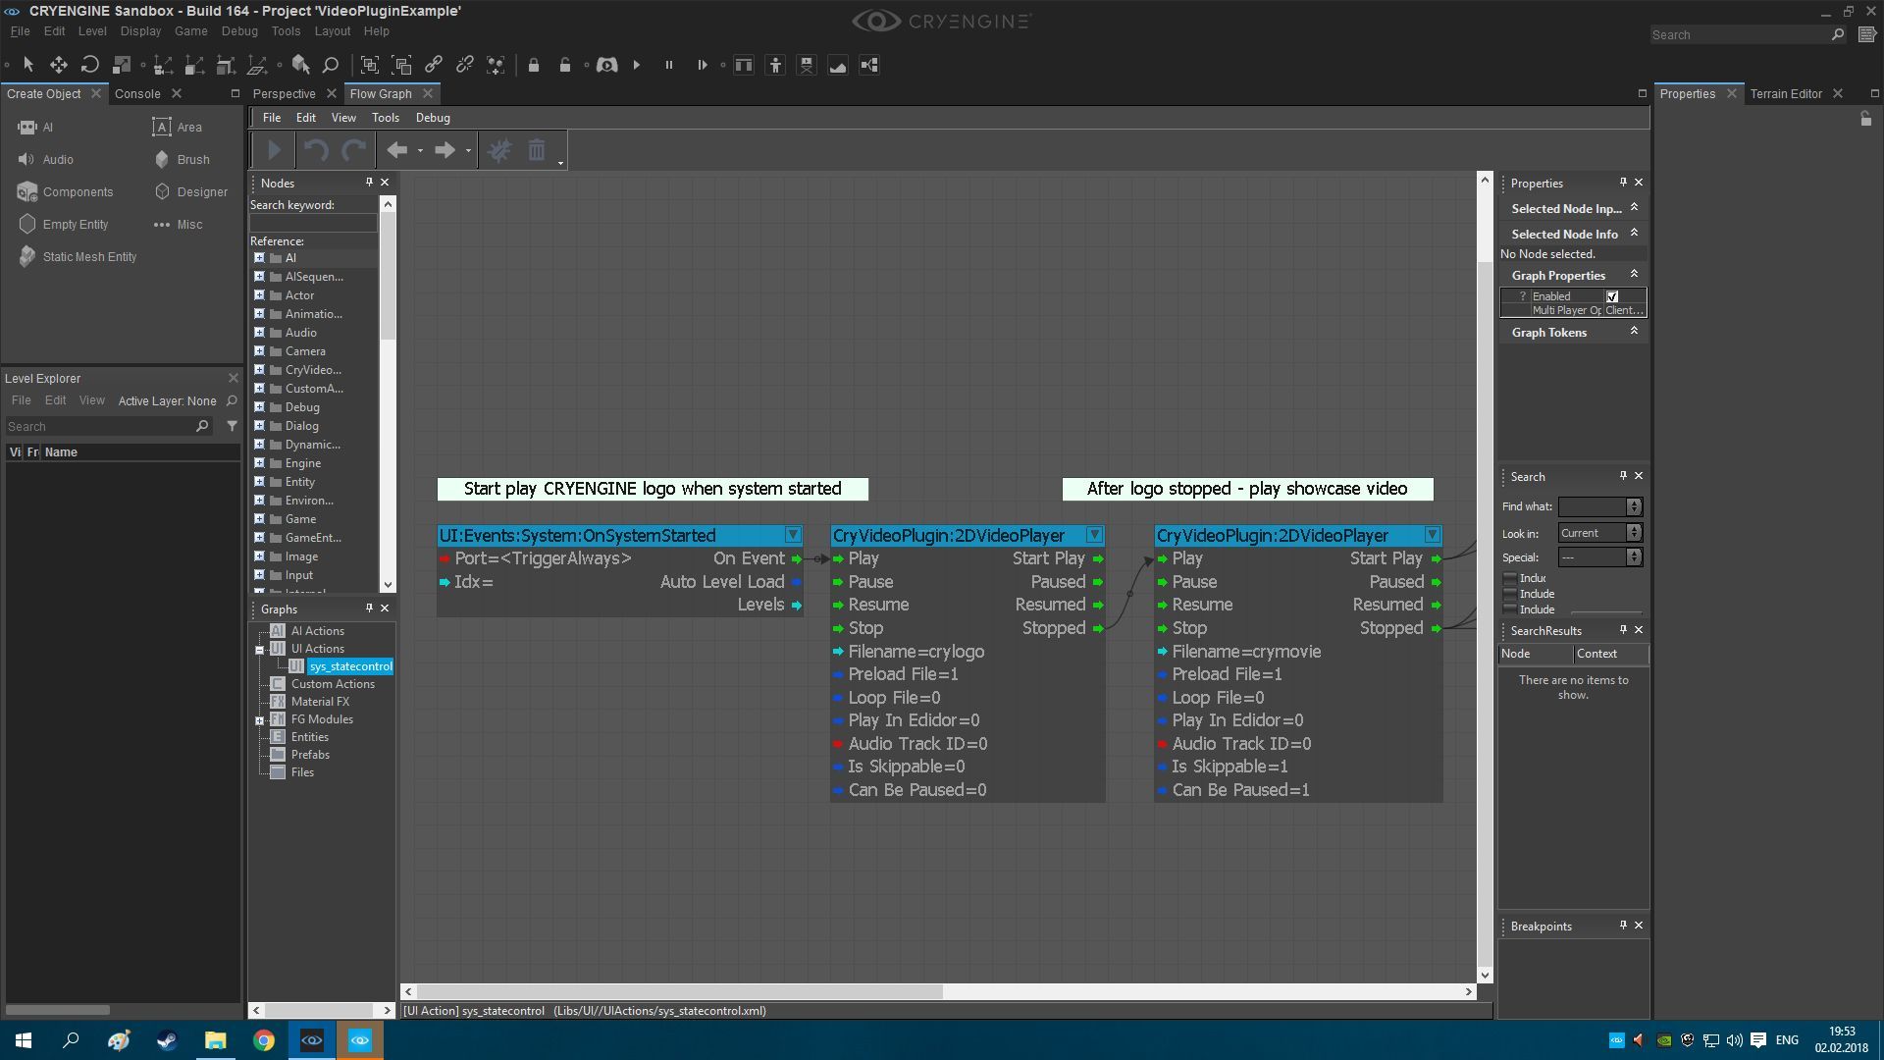Click the Flow Graph play button

[274, 150]
